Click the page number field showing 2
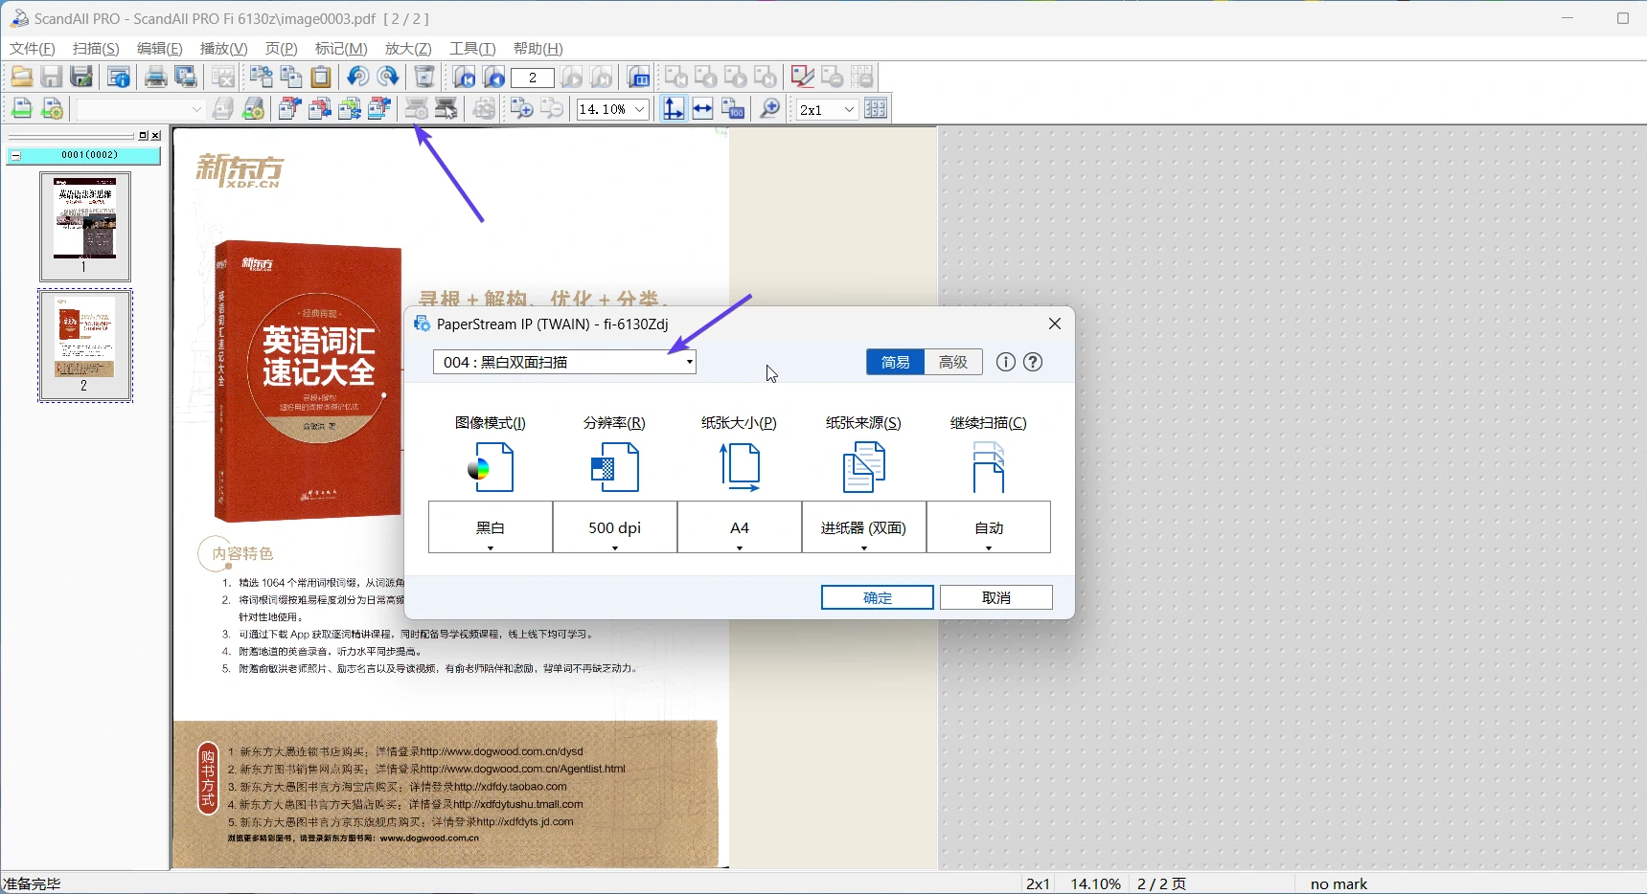The image size is (1647, 894). point(533,78)
